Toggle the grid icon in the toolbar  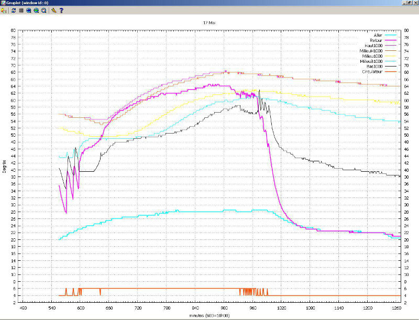point(21,10)
